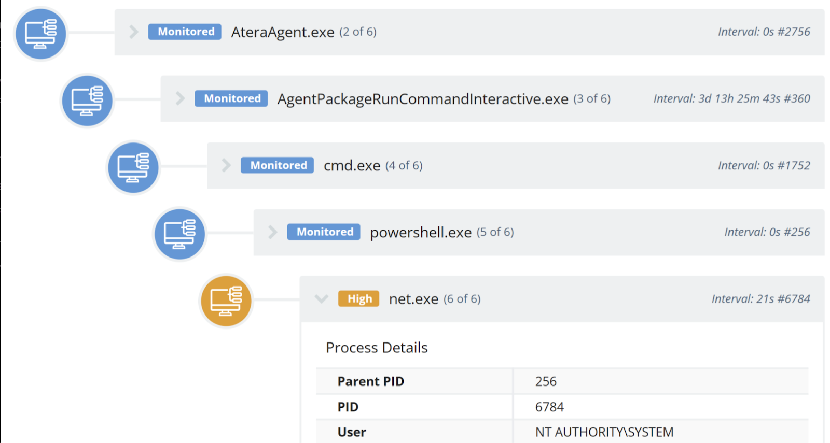Open the net.exe process entry

[413, 299]
